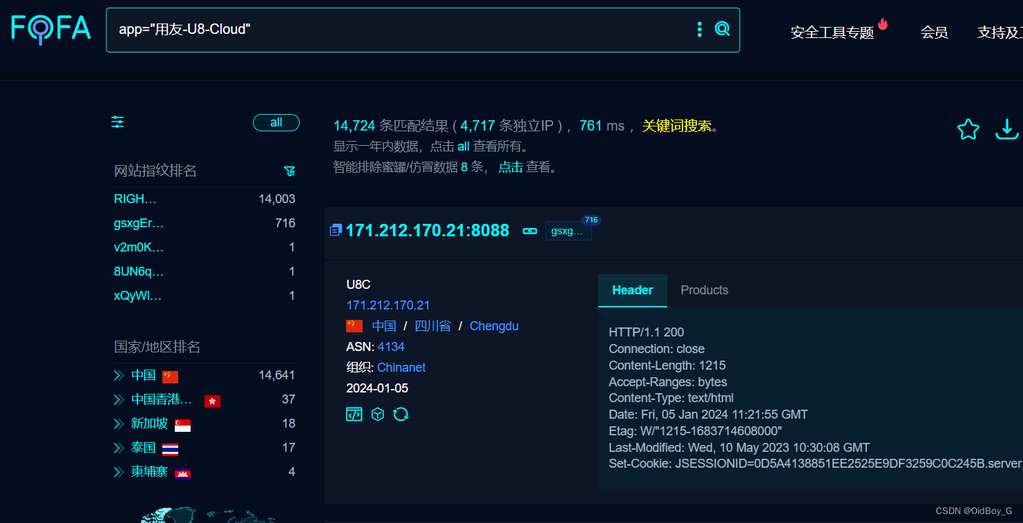The height and width of the screenshot is (523, 1023).
Task: Expand the 柬埔寨 country row
Action: (x=119, y=472)
